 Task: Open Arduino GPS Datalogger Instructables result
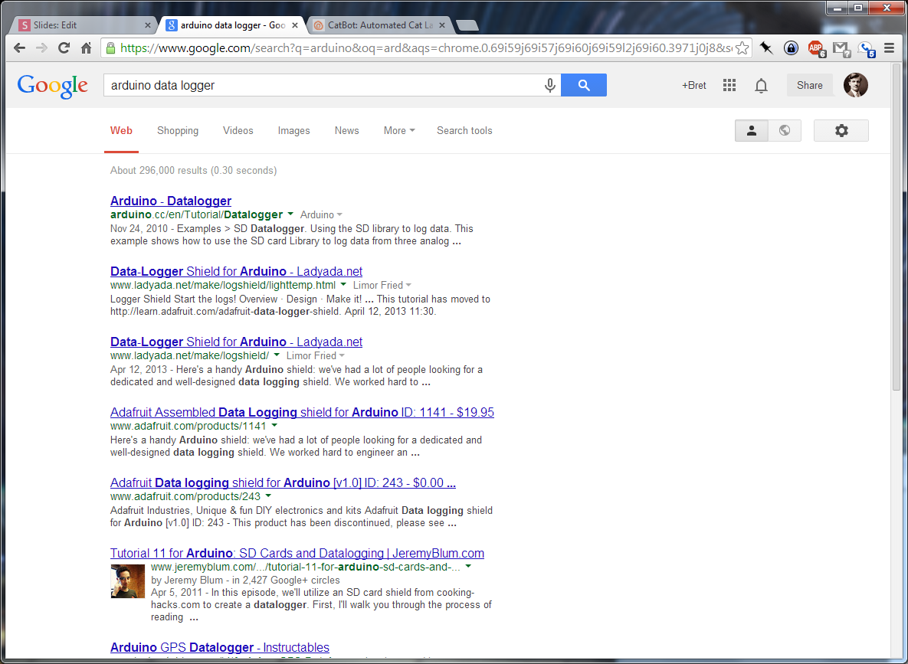(x=220, y=647)
